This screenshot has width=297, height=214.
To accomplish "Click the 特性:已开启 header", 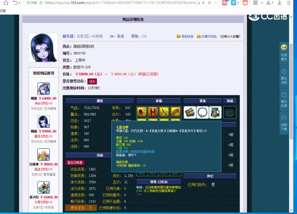I will 159,182.
